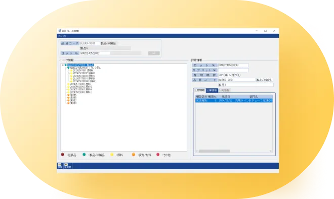Open the 終了 menu in the blue bar

click(x=62, y=36)
